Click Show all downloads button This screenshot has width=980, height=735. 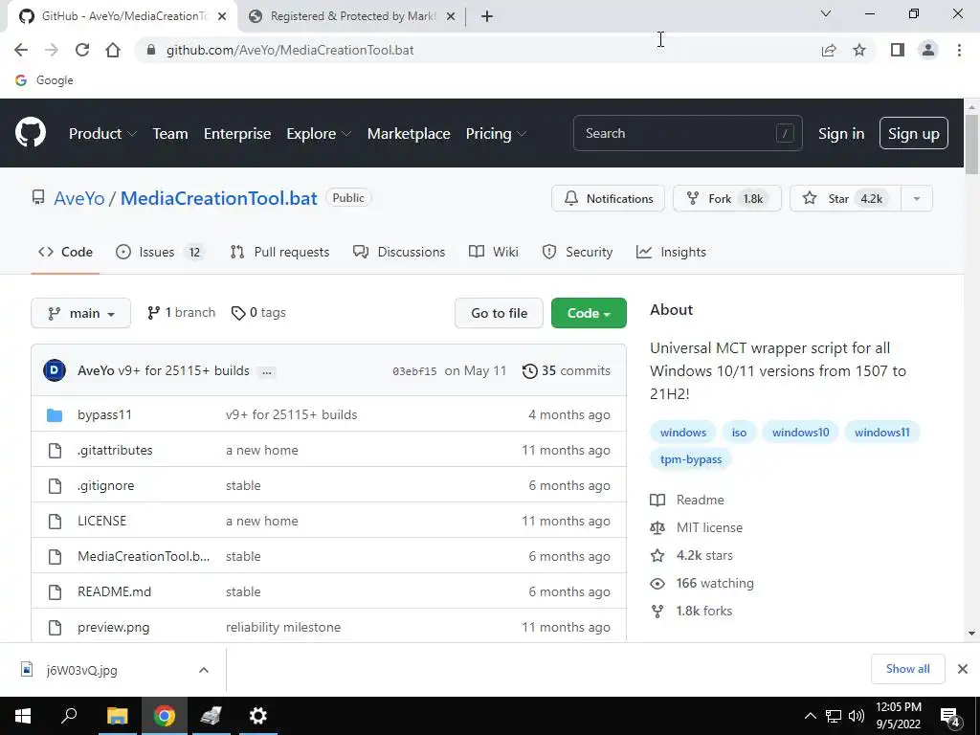(x=907, y=669)
